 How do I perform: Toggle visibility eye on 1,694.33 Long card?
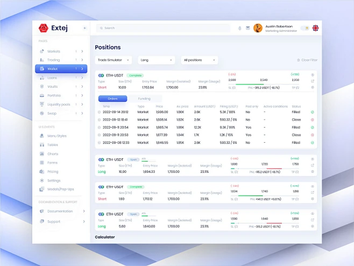coord(313,159)
